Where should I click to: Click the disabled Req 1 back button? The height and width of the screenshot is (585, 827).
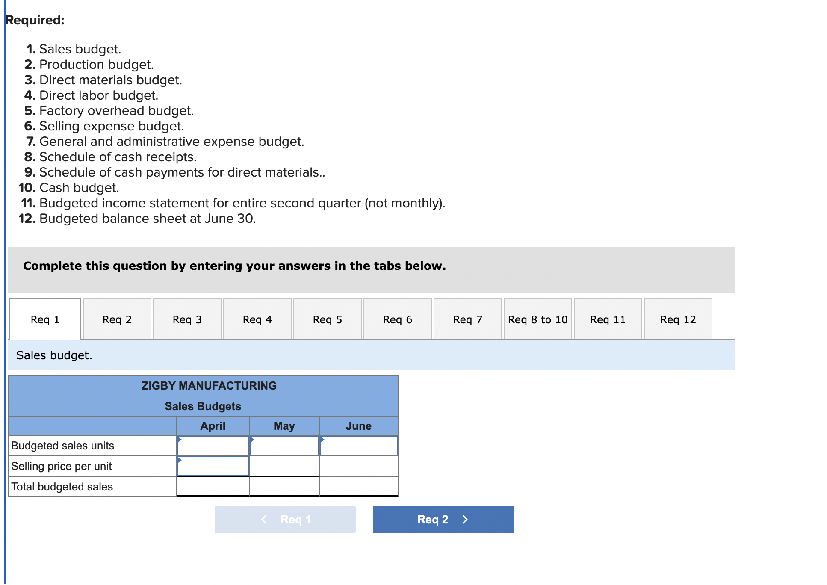pos(285,519)
